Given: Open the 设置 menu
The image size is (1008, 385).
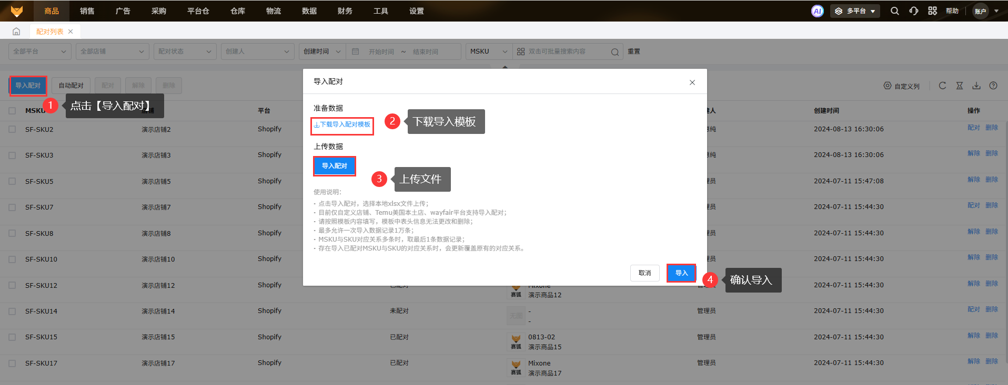Looking at the screenshot, I should click(417, 11).
